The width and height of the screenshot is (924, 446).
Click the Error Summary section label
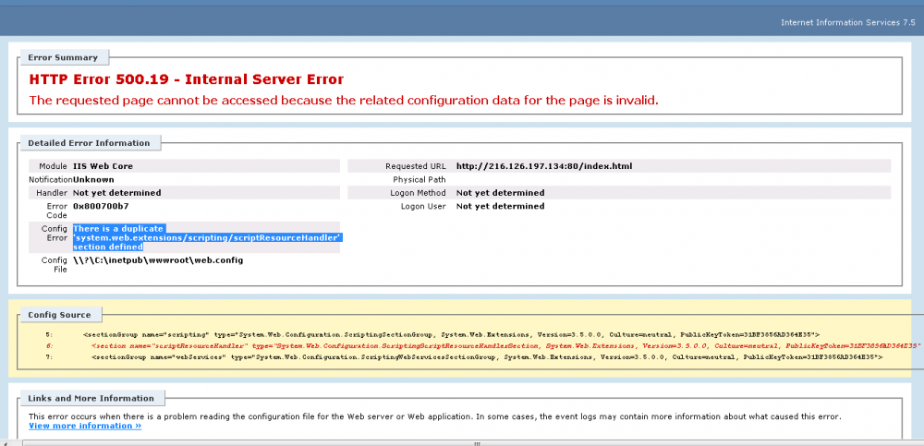(63, 57)
